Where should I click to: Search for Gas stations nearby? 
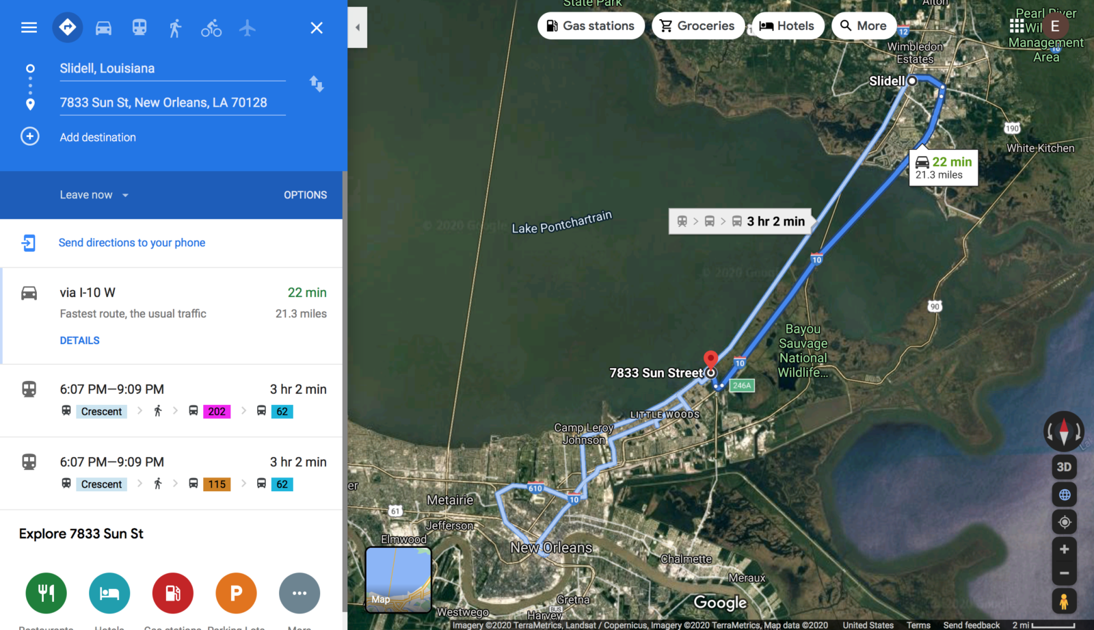(x=591, y=26)
